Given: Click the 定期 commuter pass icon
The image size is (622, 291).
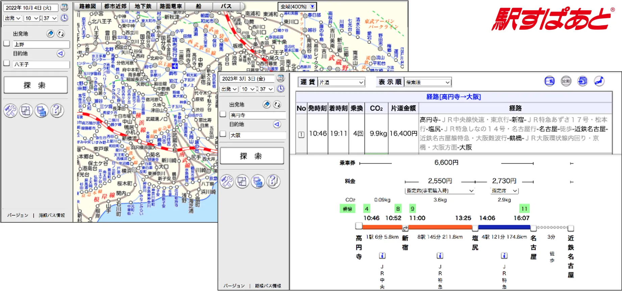Looking at the screenshot, I should click(566, 81).
